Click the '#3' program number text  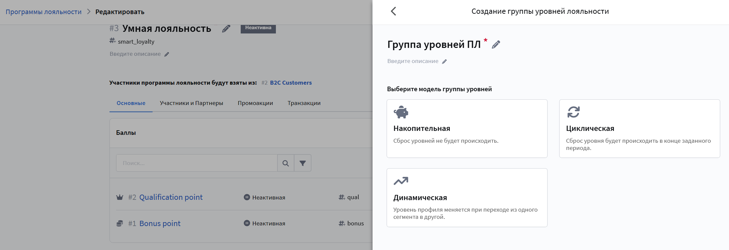point(114,28)
